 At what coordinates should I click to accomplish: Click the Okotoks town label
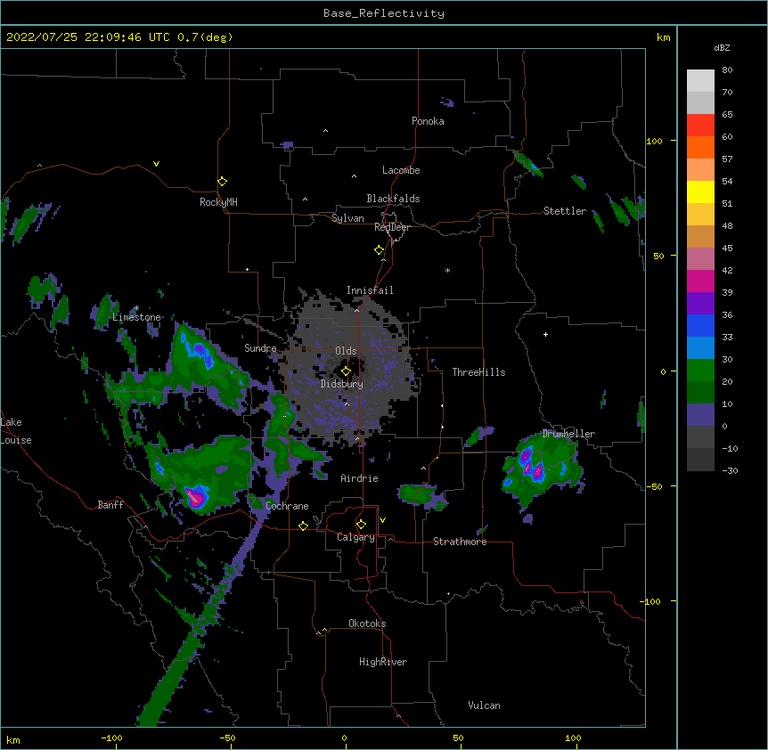pos(367,624)
